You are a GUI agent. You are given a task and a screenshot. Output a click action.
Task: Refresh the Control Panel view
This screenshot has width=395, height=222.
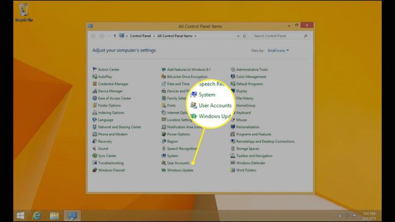pos(244,36)
